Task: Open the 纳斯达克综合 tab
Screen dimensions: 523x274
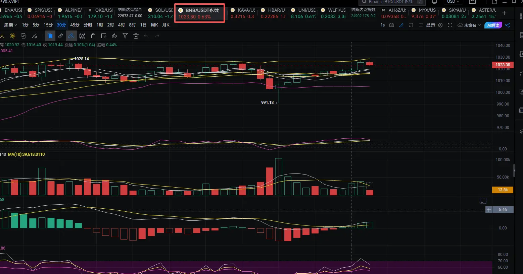Action: click(130, 13)
